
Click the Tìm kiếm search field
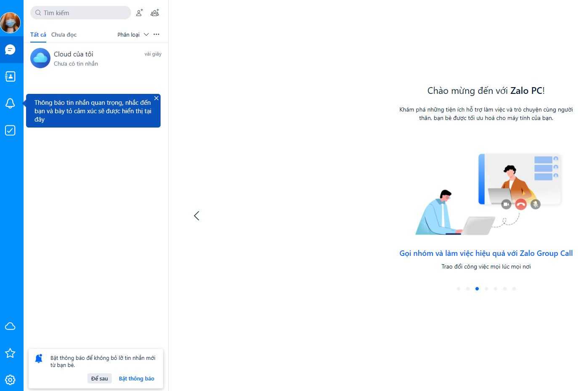pyautogui.click(x=81, y=13)
